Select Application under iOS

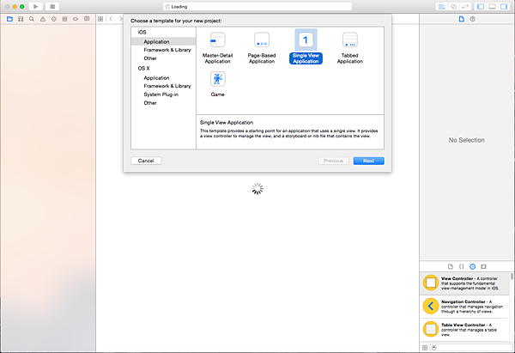coord(156,42)
